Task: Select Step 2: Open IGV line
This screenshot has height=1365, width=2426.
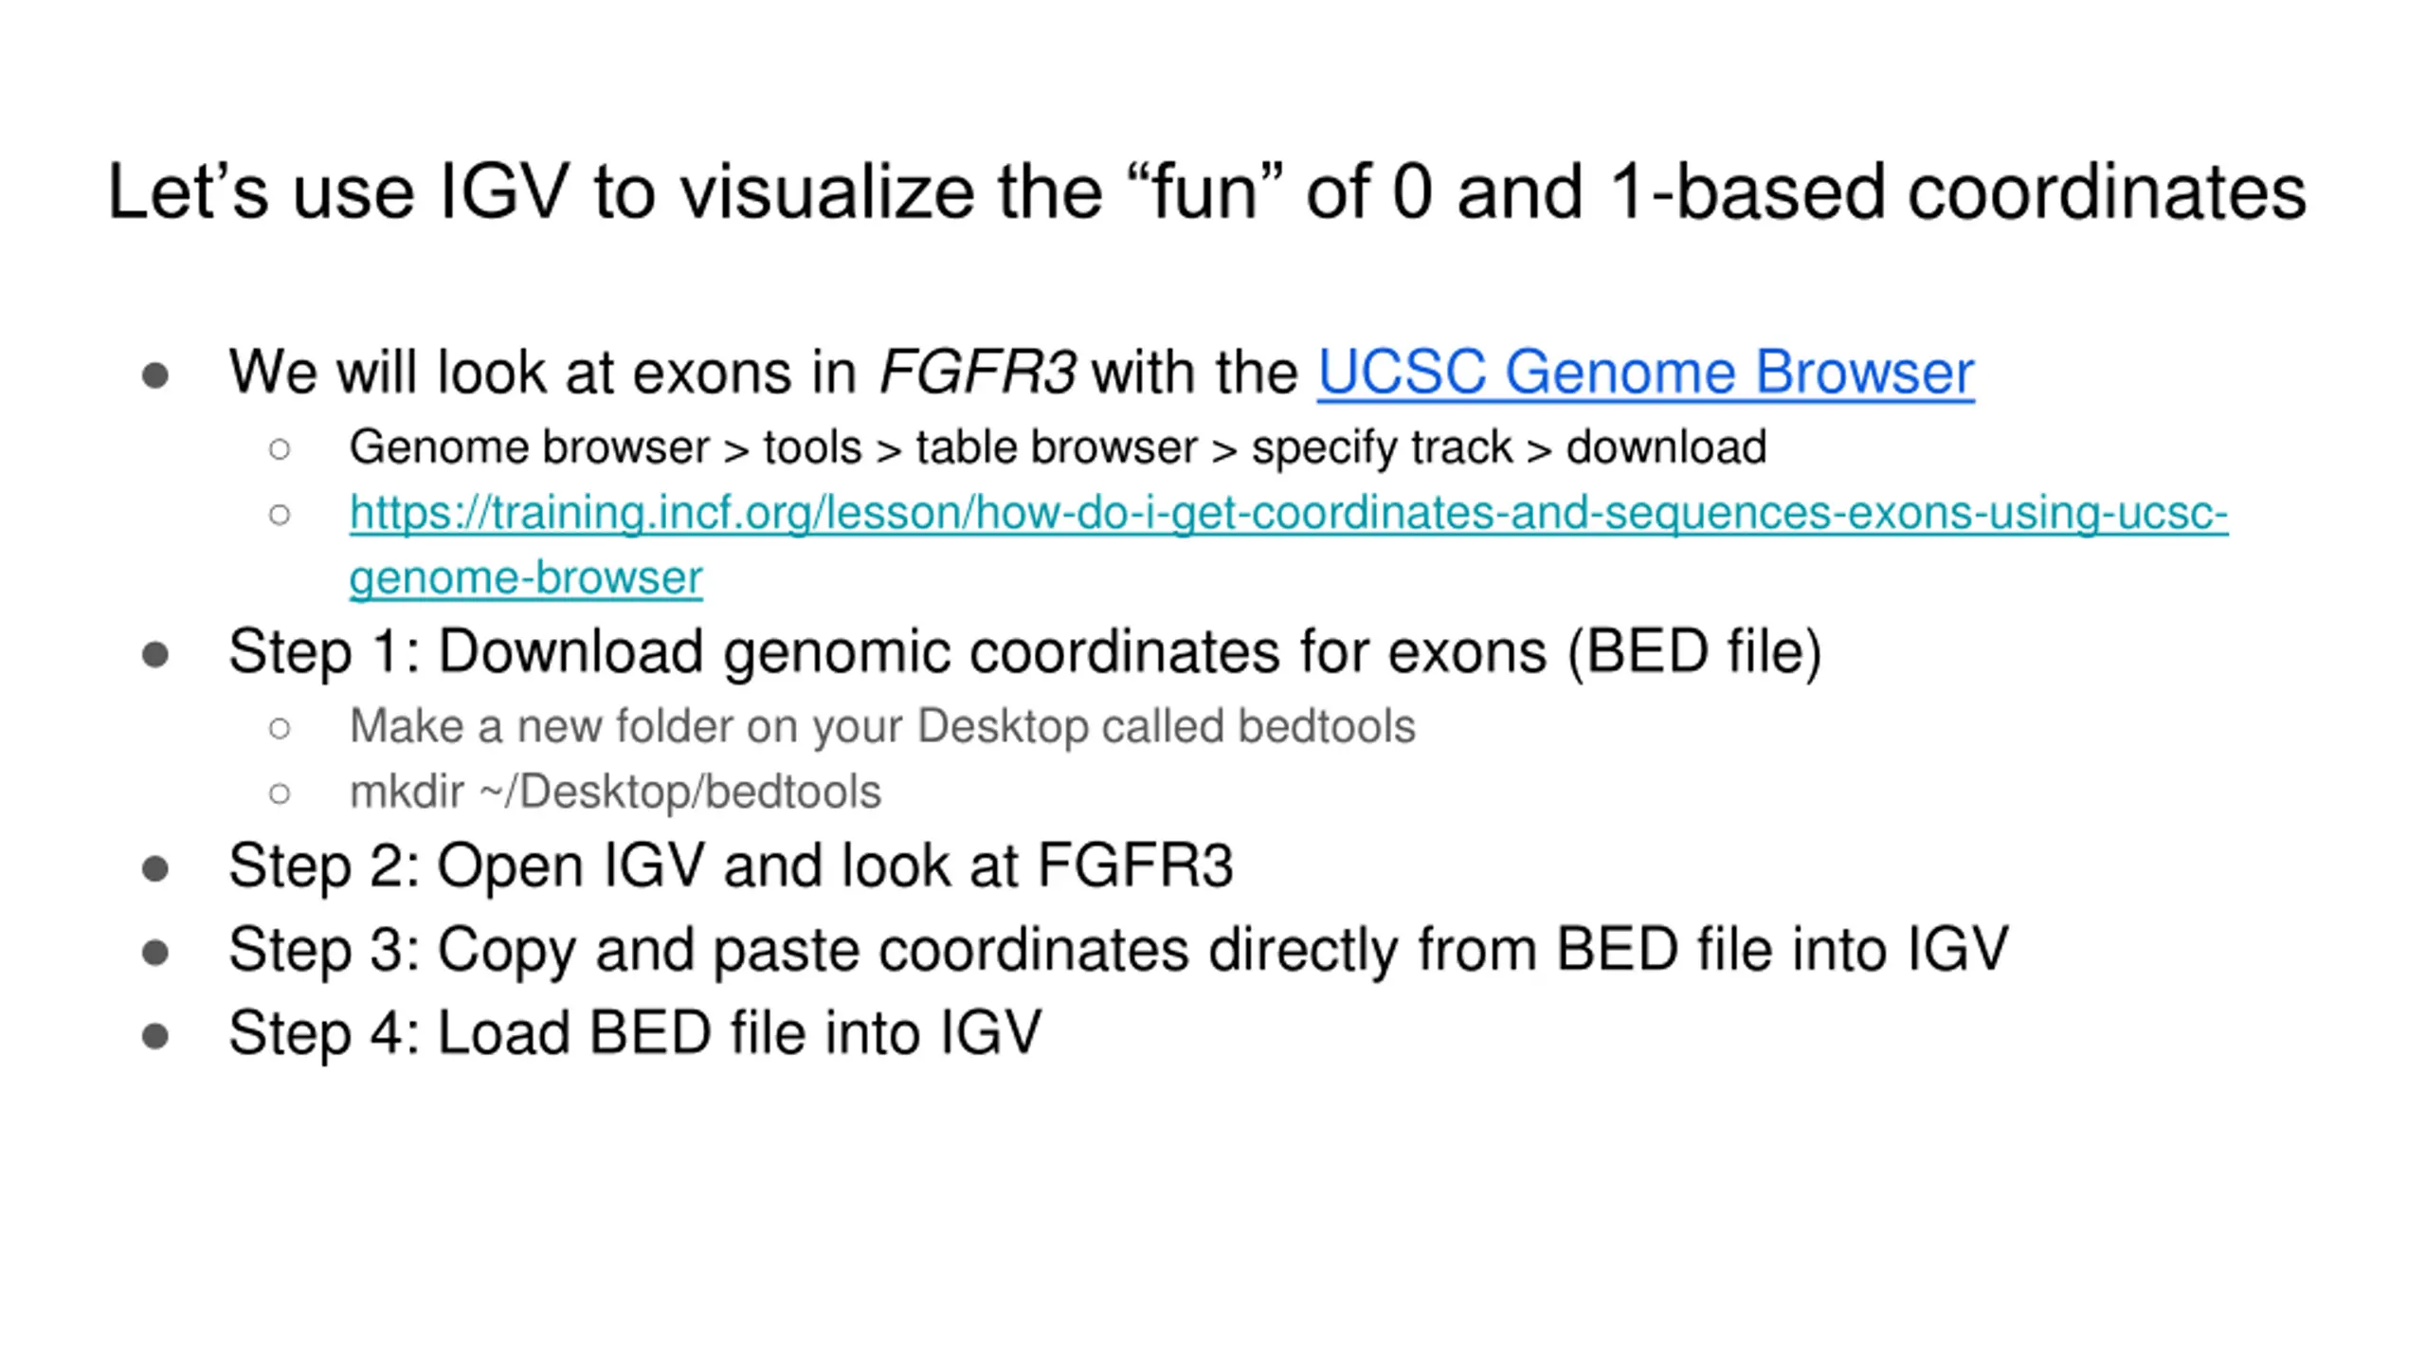Action: 731,866
